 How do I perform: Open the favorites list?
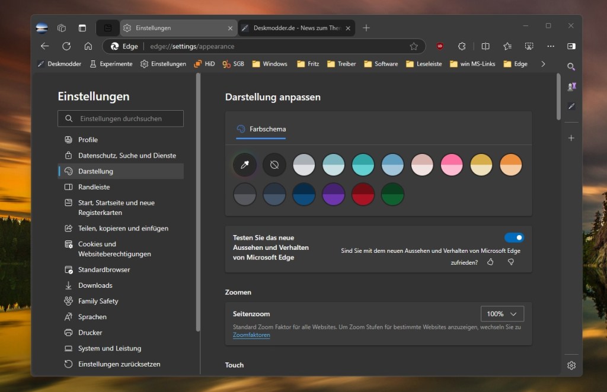507,46
